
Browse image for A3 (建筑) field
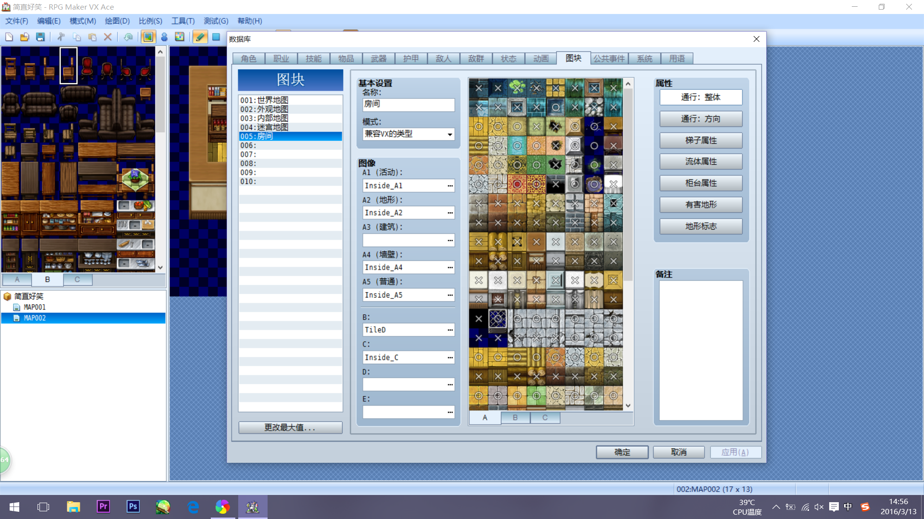point(450,240)
